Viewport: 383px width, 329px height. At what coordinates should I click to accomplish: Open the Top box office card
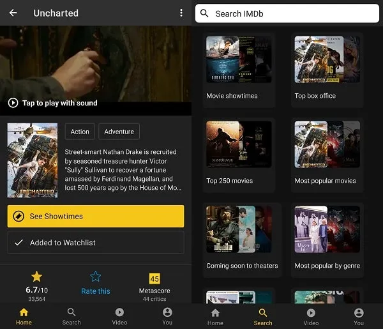pos(327,70)
